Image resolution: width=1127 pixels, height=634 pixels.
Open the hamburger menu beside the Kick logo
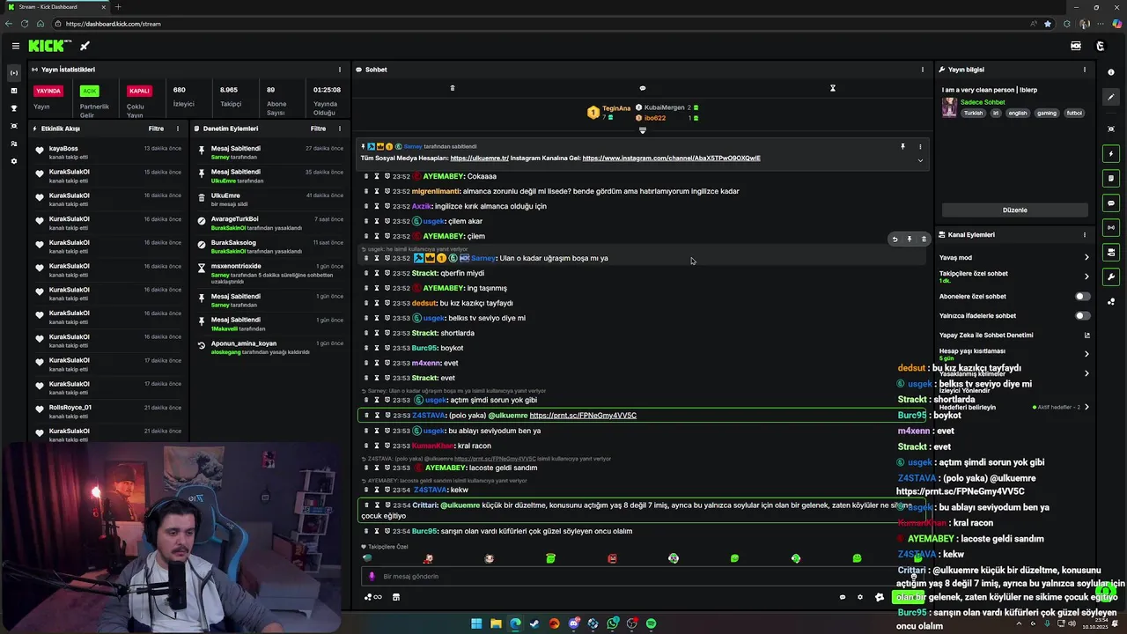pyautogui.click(x=16, y=46)
